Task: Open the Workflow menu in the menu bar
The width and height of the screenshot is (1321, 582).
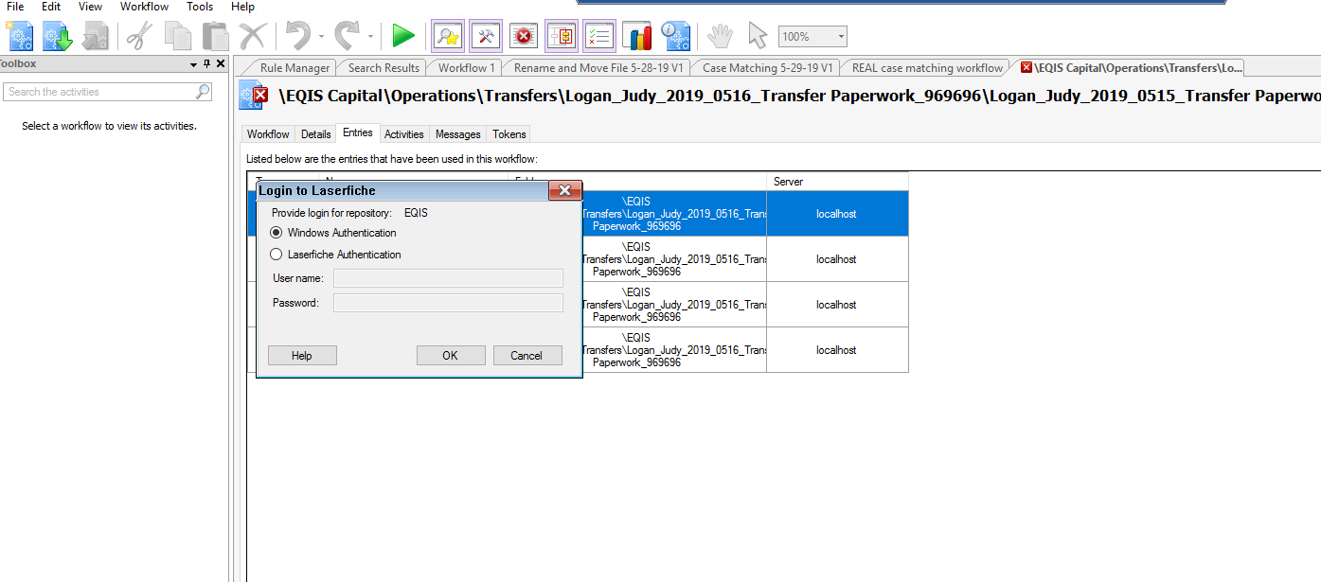Action: click(145, 7)
